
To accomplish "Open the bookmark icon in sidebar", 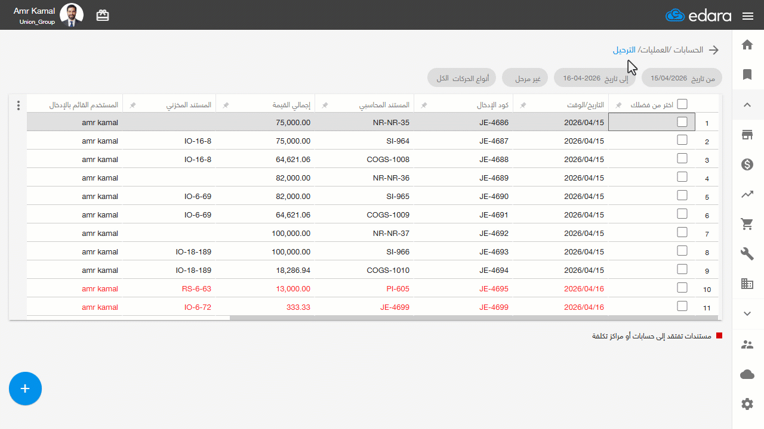I will click(747, 74).
